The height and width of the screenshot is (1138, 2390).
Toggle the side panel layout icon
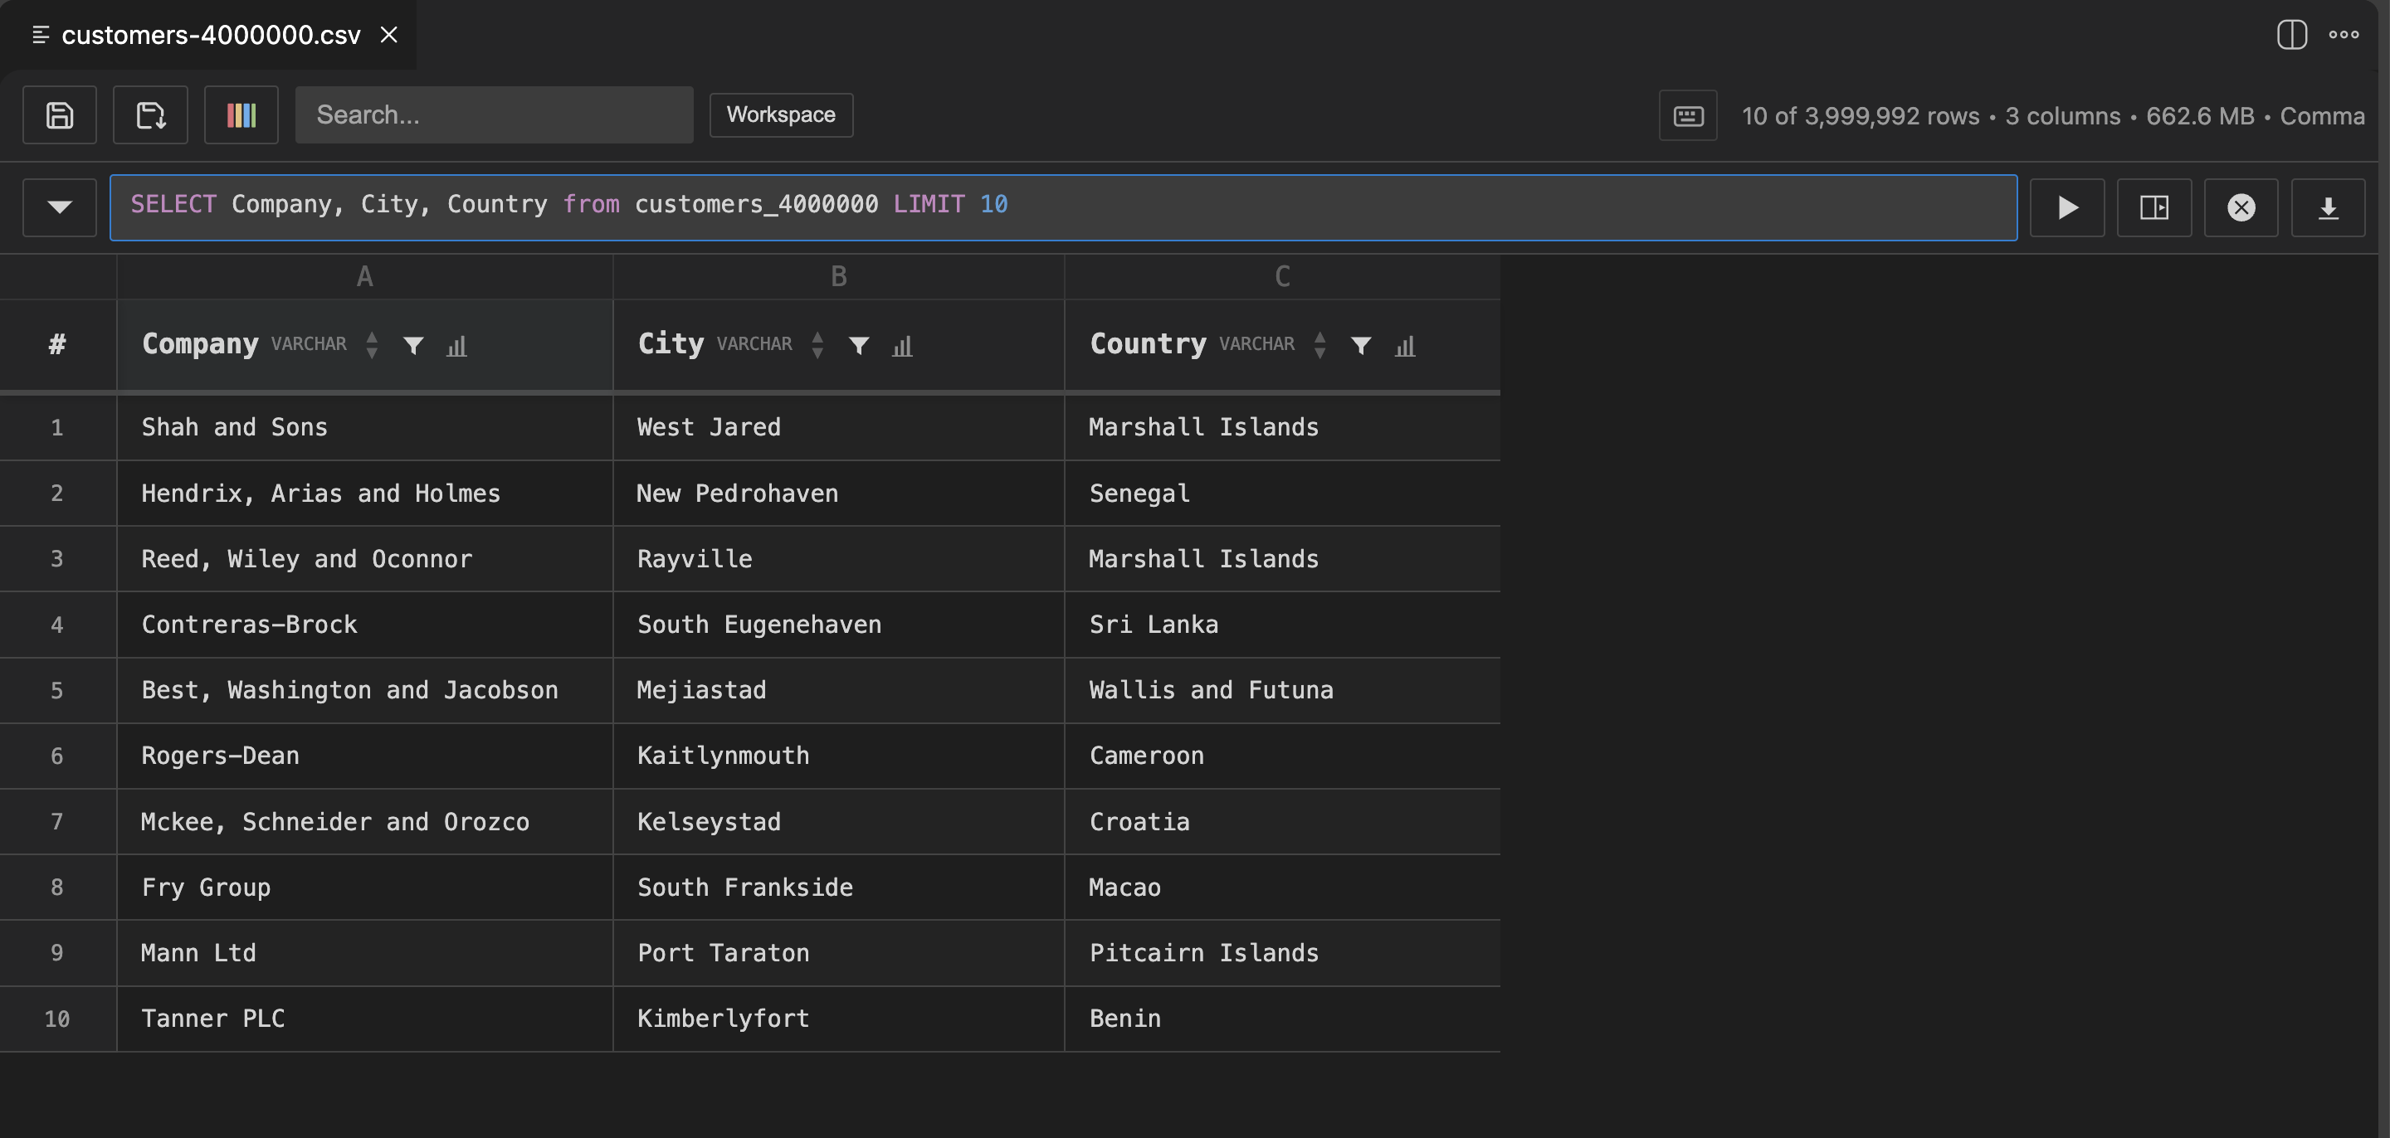(2154, 207)
